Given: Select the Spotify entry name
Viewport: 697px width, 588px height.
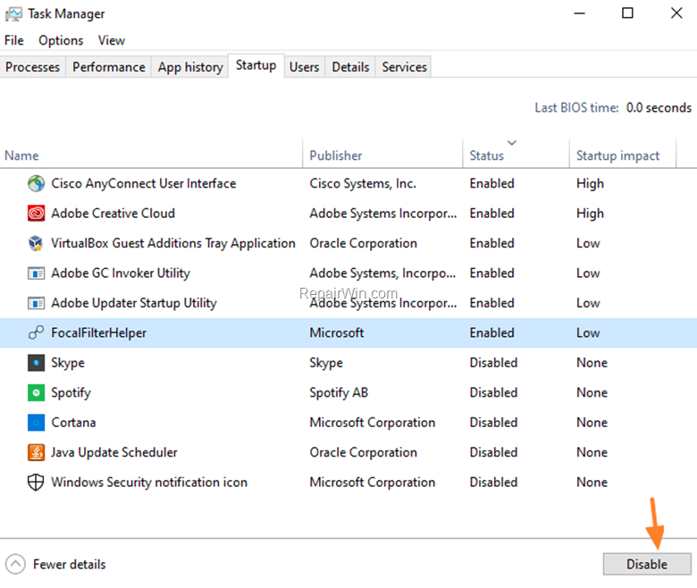Looking at the screenshot, I should pyautogui.click(x=71, y=392).
